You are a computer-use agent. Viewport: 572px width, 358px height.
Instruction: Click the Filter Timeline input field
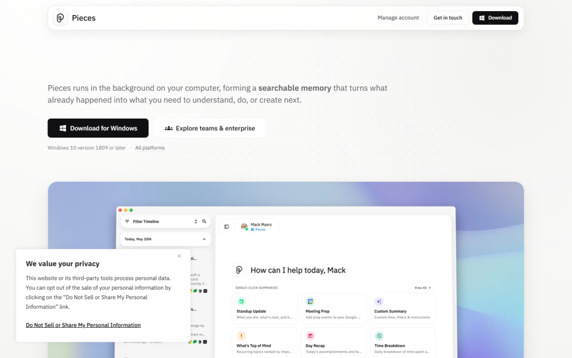(165, 222)
